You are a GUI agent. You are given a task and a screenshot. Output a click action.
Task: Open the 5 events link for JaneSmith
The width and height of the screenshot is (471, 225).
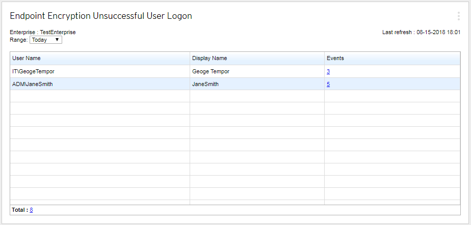tap(328, 84)
